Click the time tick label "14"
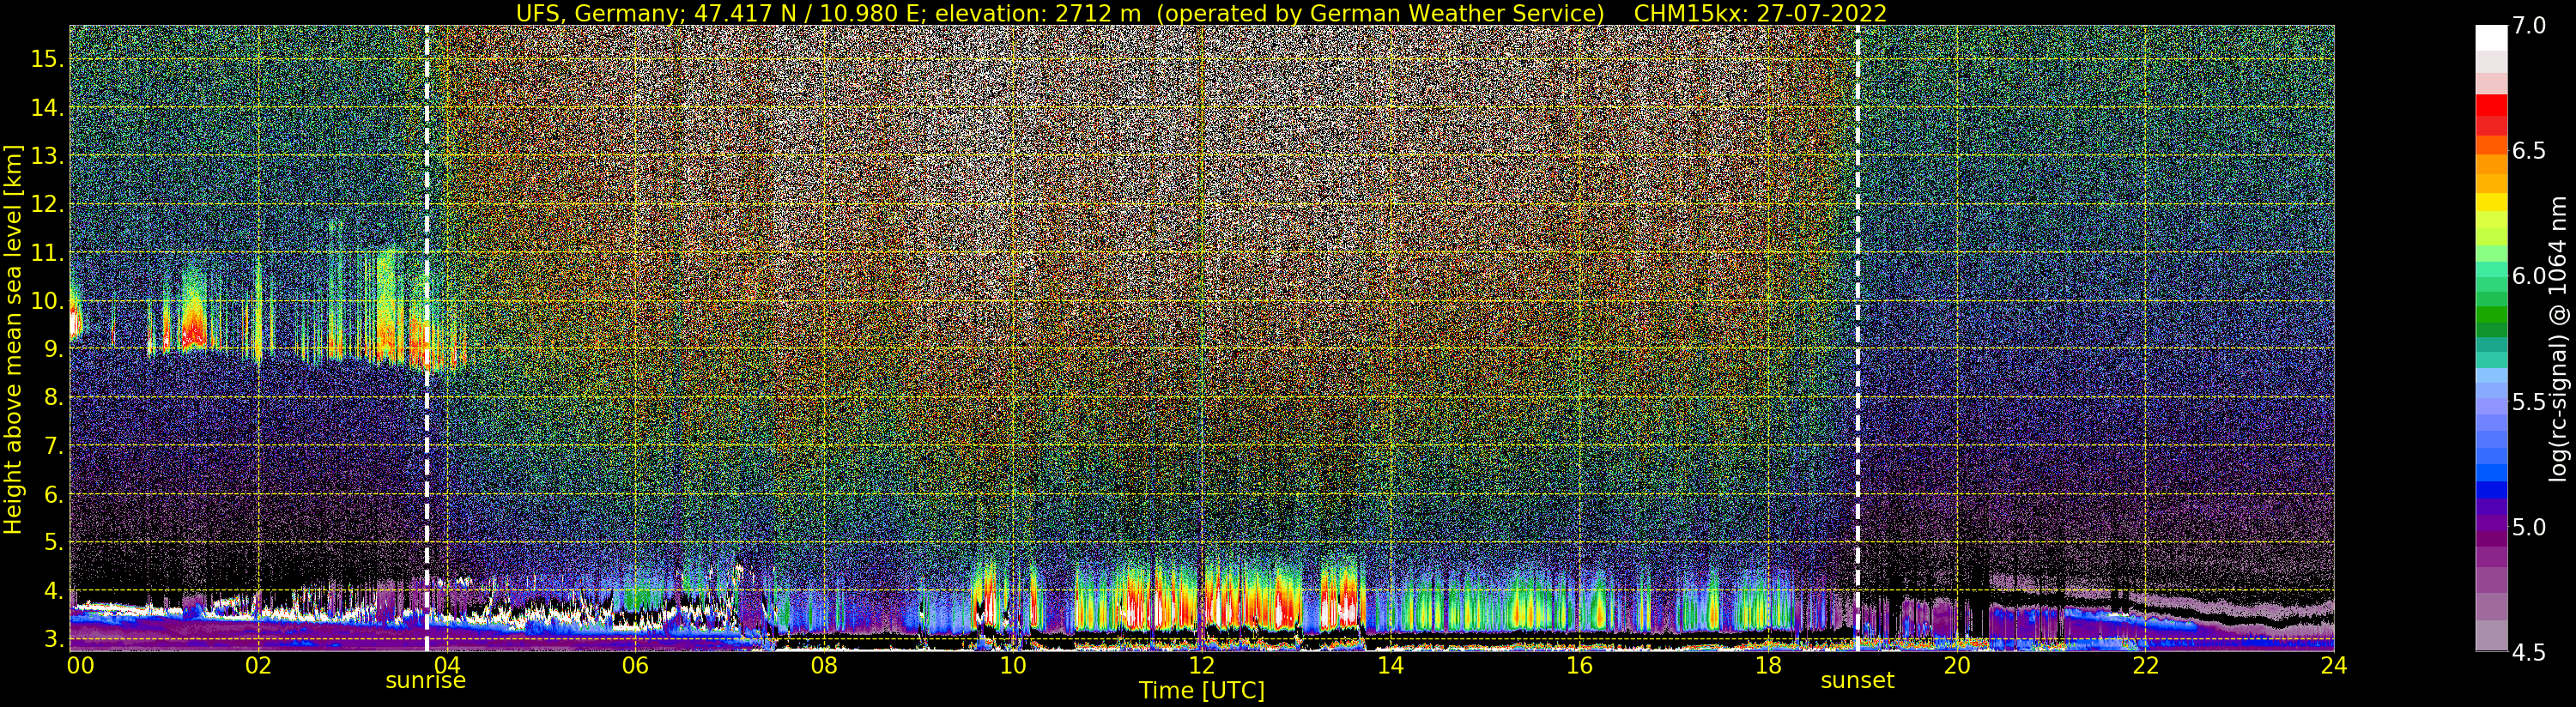 click(x=1390, y=666)
